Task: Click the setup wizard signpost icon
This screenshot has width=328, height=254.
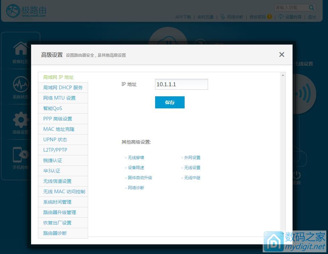Action: click(x=281, y=17)
